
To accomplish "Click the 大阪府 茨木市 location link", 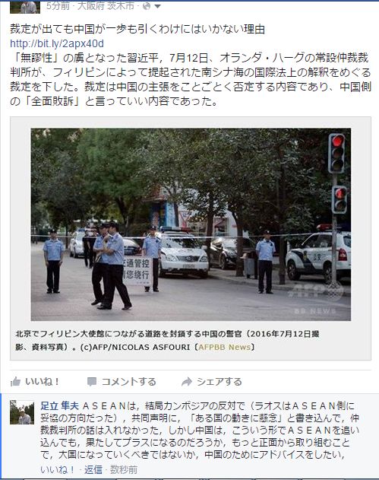I will click(x=106, y=5).
